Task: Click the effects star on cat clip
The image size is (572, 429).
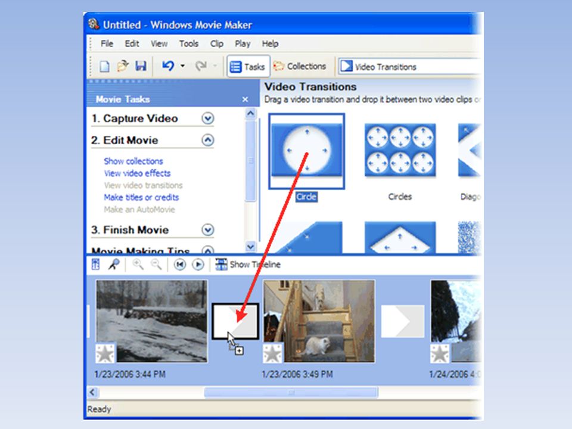Action: [273, 353]
